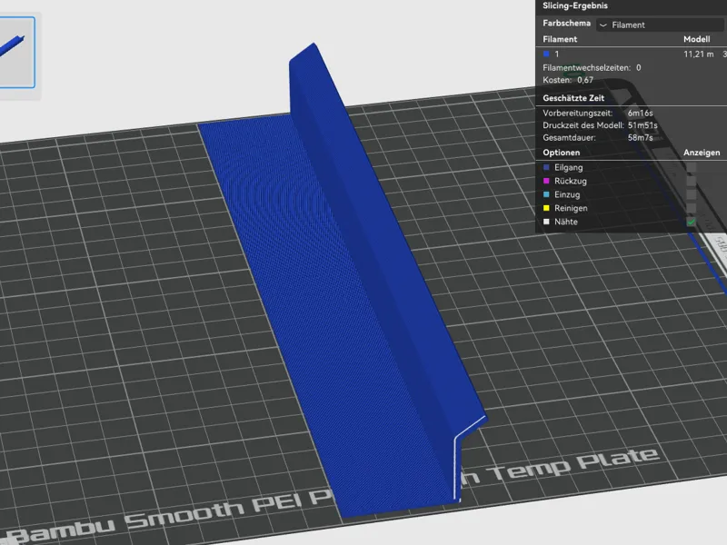
Task: Enable the Reinigen display checkbox
Action: (691, 208)
